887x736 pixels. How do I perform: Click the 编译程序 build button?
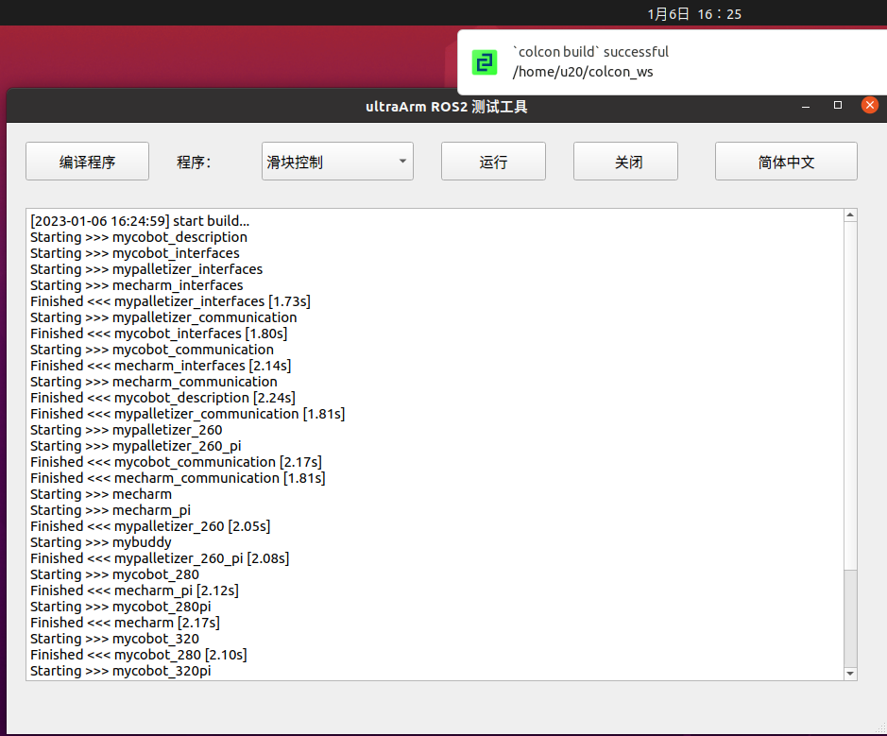click(x=87, y=162)
